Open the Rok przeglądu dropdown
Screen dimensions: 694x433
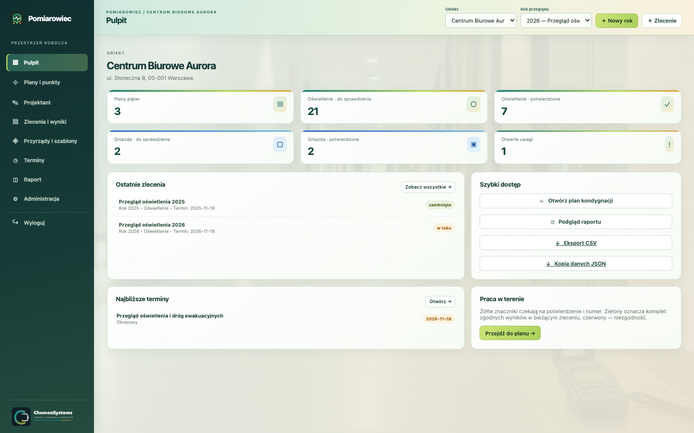(x=556, y=21)
